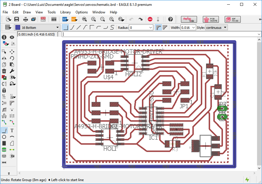Viewport: 262px width, 184px height.
Task: Open the Width dropdown
Action: pyautogui.click(x=194, y=28)
